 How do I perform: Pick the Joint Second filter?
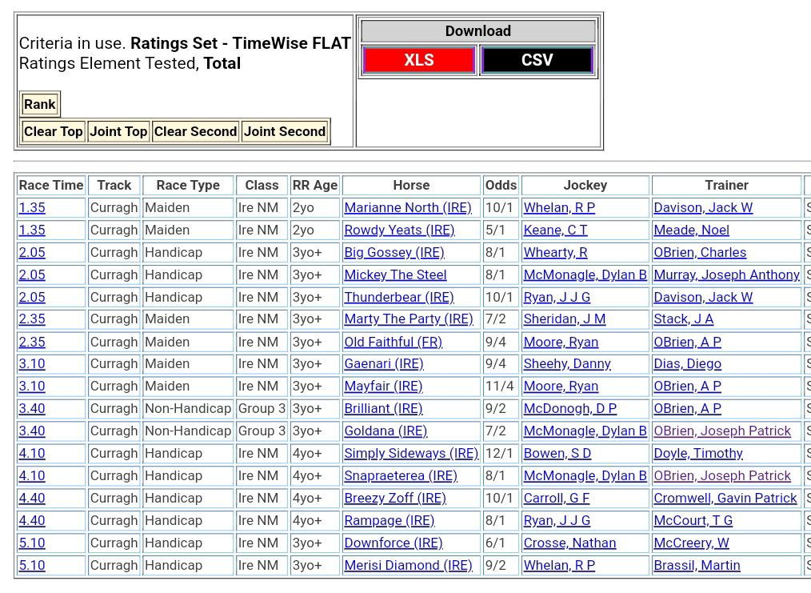pos(285,131)
